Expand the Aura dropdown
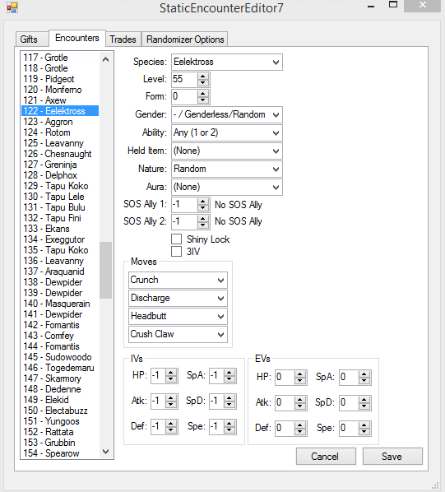 227,187
